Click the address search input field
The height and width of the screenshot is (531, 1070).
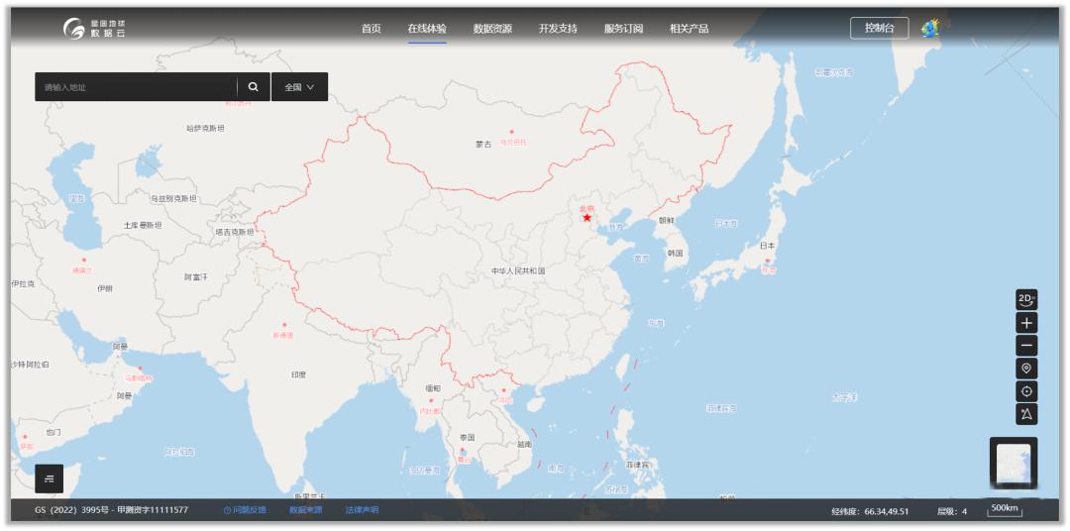point(136,87)
